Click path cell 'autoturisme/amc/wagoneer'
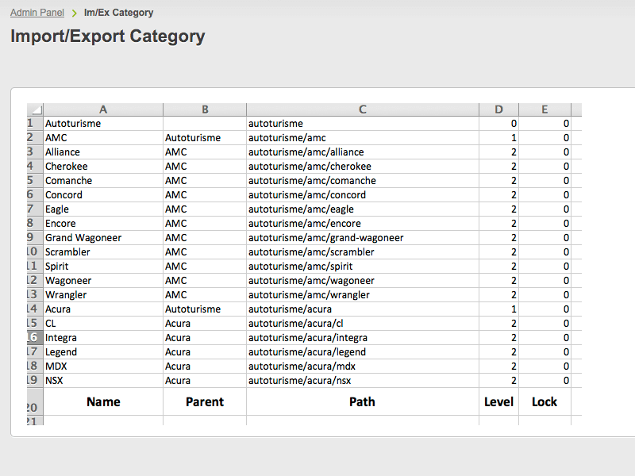This screenshot has width=635, height=476. [363, 281]
